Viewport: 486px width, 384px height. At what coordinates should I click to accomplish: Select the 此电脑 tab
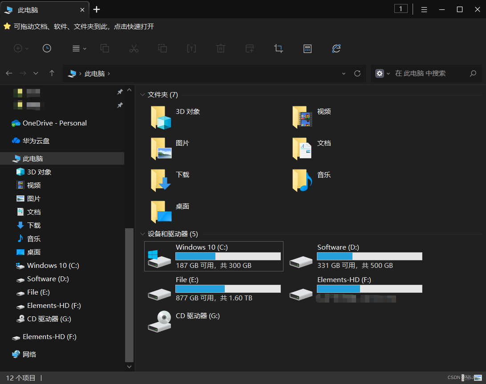click(x=45, y=10)
